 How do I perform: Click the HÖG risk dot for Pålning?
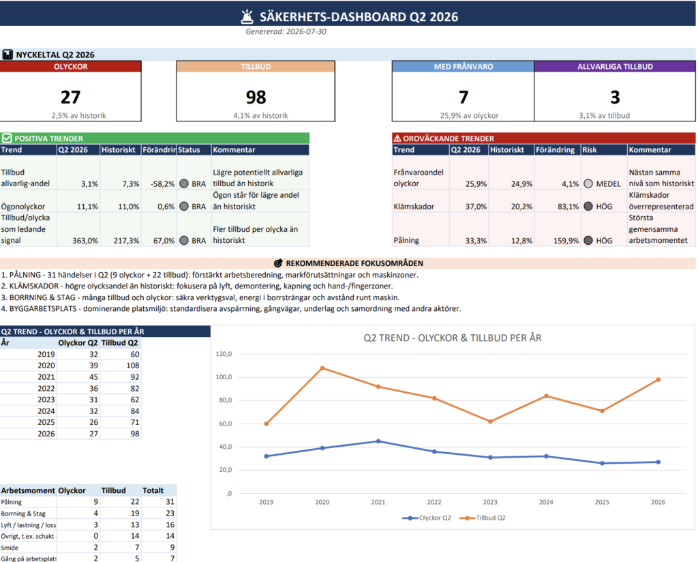coord(588,241)
